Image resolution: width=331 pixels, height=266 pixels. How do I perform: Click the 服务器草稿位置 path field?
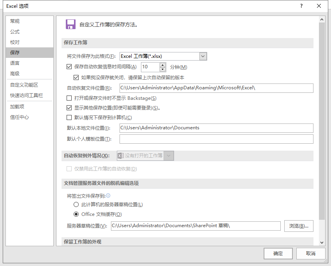coord(196,226)
